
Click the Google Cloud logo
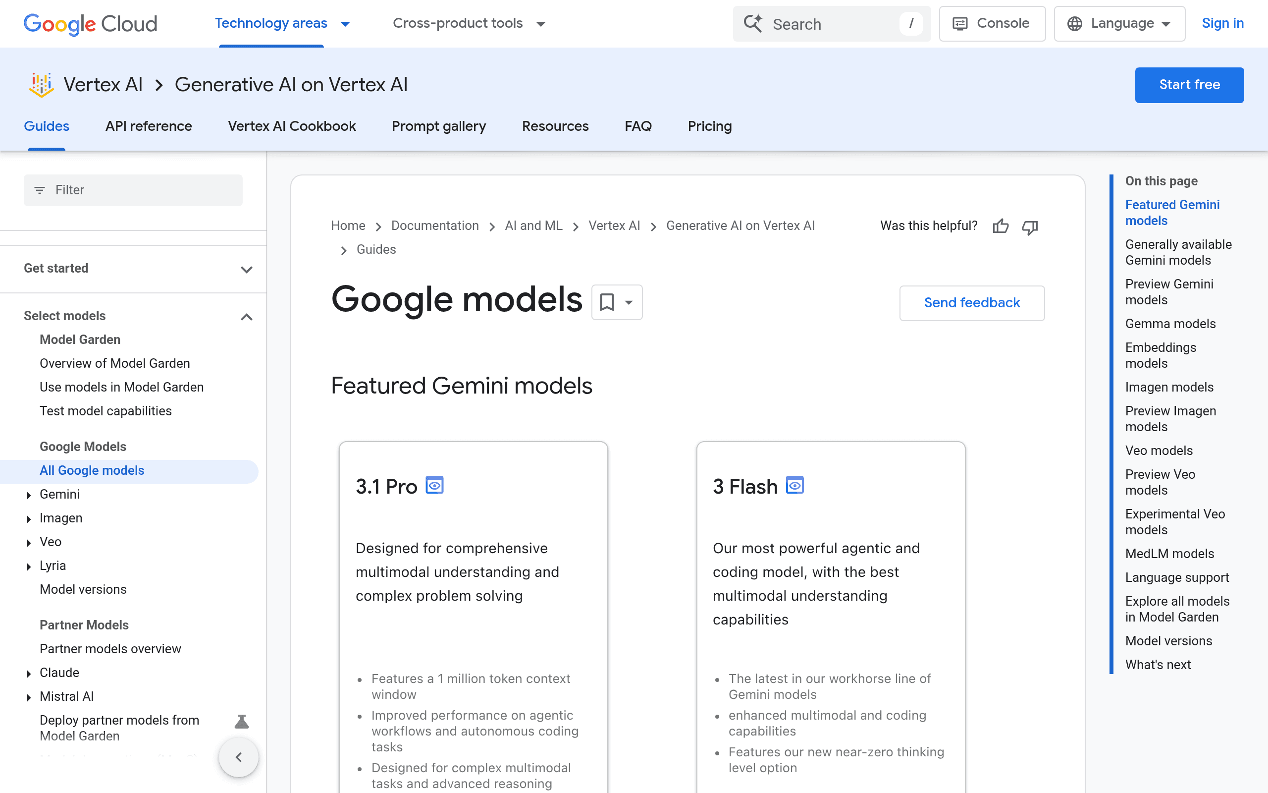coord(90,24)
